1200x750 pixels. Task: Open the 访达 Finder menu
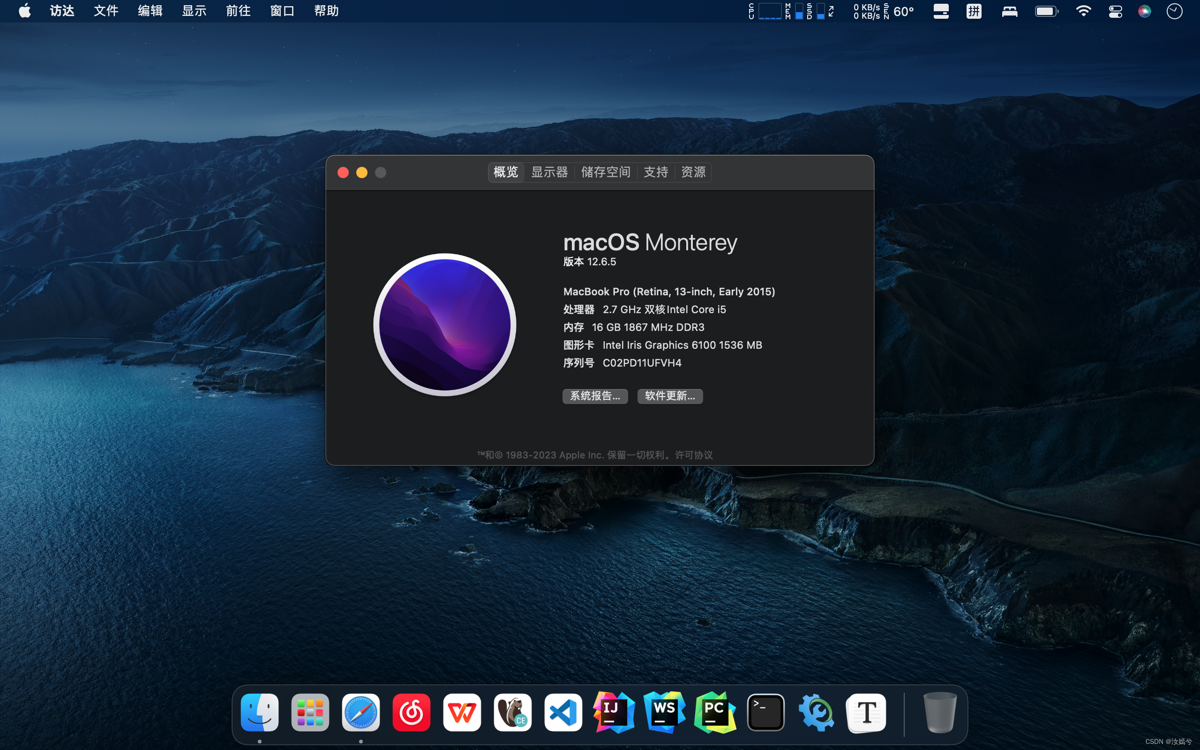(x=62, y=11)
